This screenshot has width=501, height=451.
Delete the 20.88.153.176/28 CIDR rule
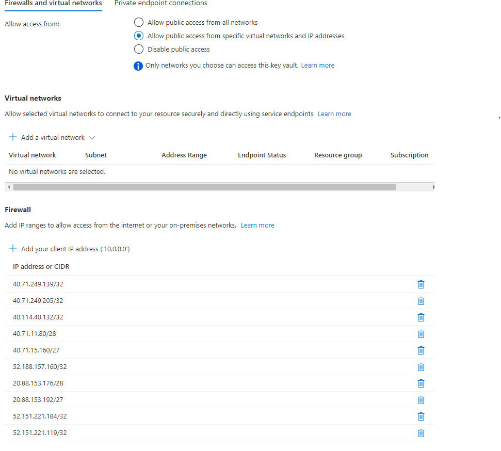(x=421, y=383)
